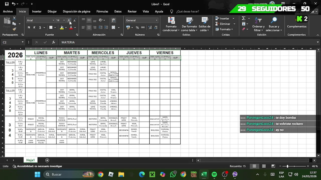Switch to the Insertar ribbon tab

pos(37,11)
